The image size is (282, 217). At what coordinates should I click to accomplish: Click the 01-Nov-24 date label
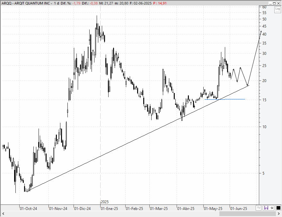pos(58,209)
